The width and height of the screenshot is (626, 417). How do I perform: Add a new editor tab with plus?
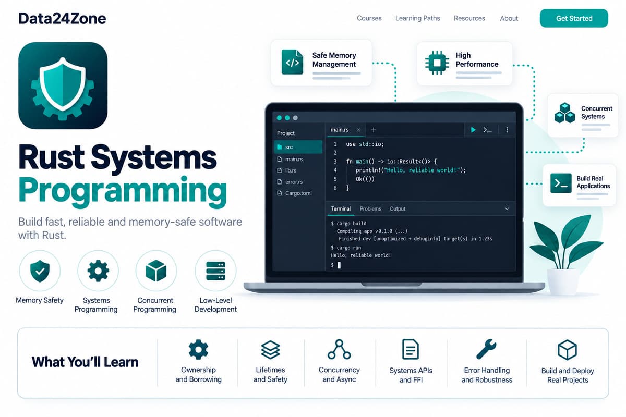[x=373, y=130]
